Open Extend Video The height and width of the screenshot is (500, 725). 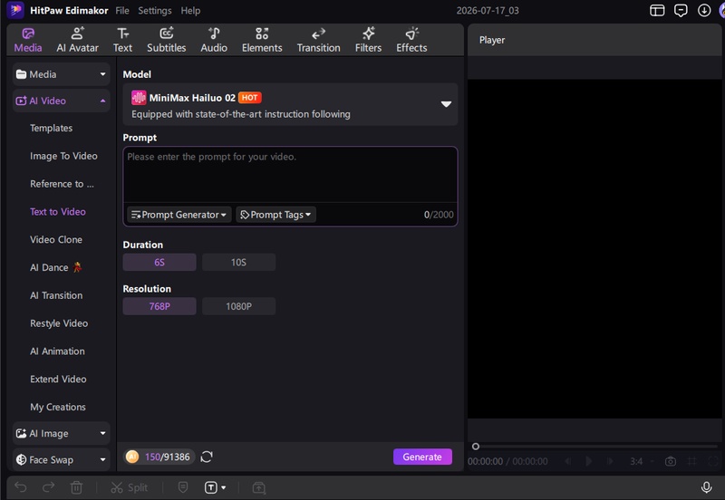tap(58, 379)
